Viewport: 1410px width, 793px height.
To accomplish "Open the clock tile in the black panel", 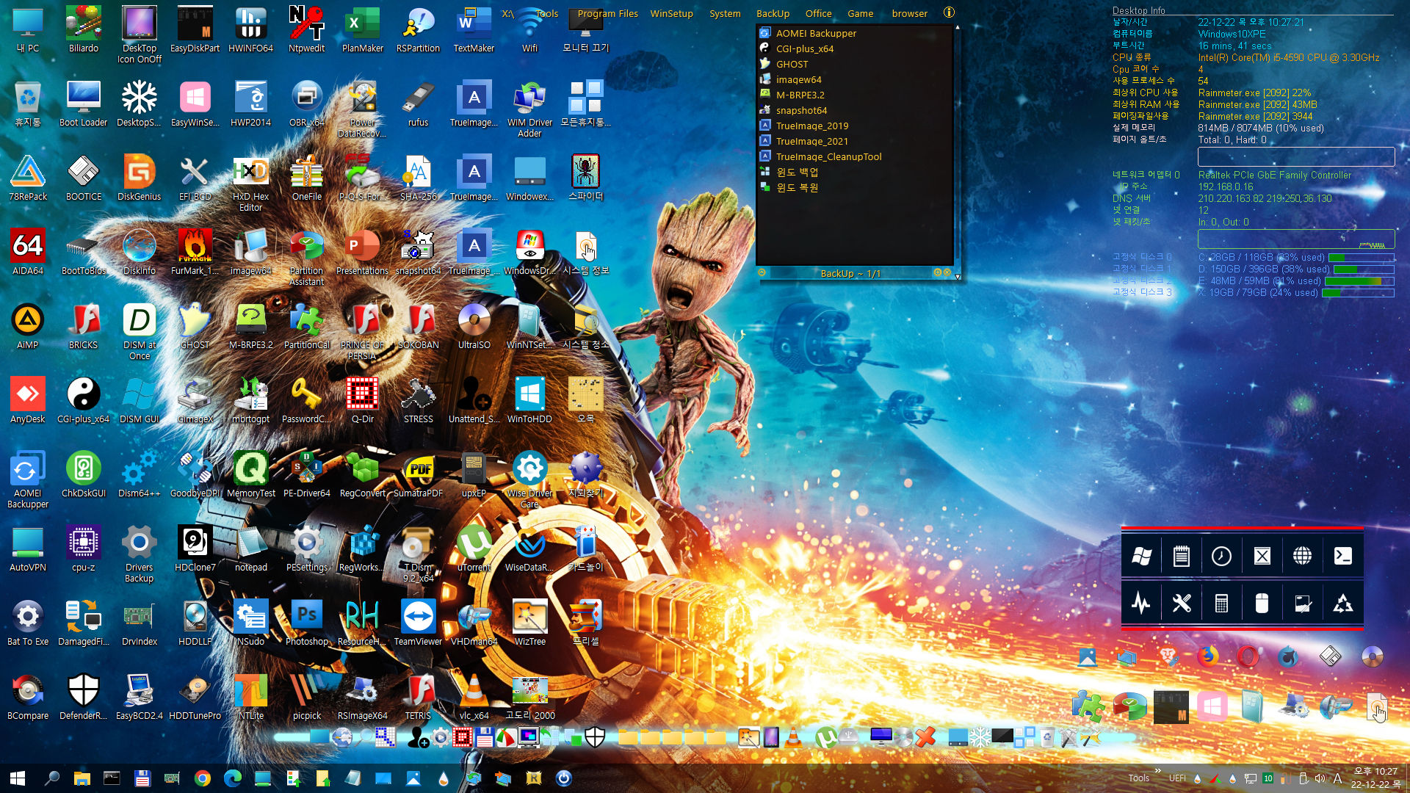I will 1221,556.
